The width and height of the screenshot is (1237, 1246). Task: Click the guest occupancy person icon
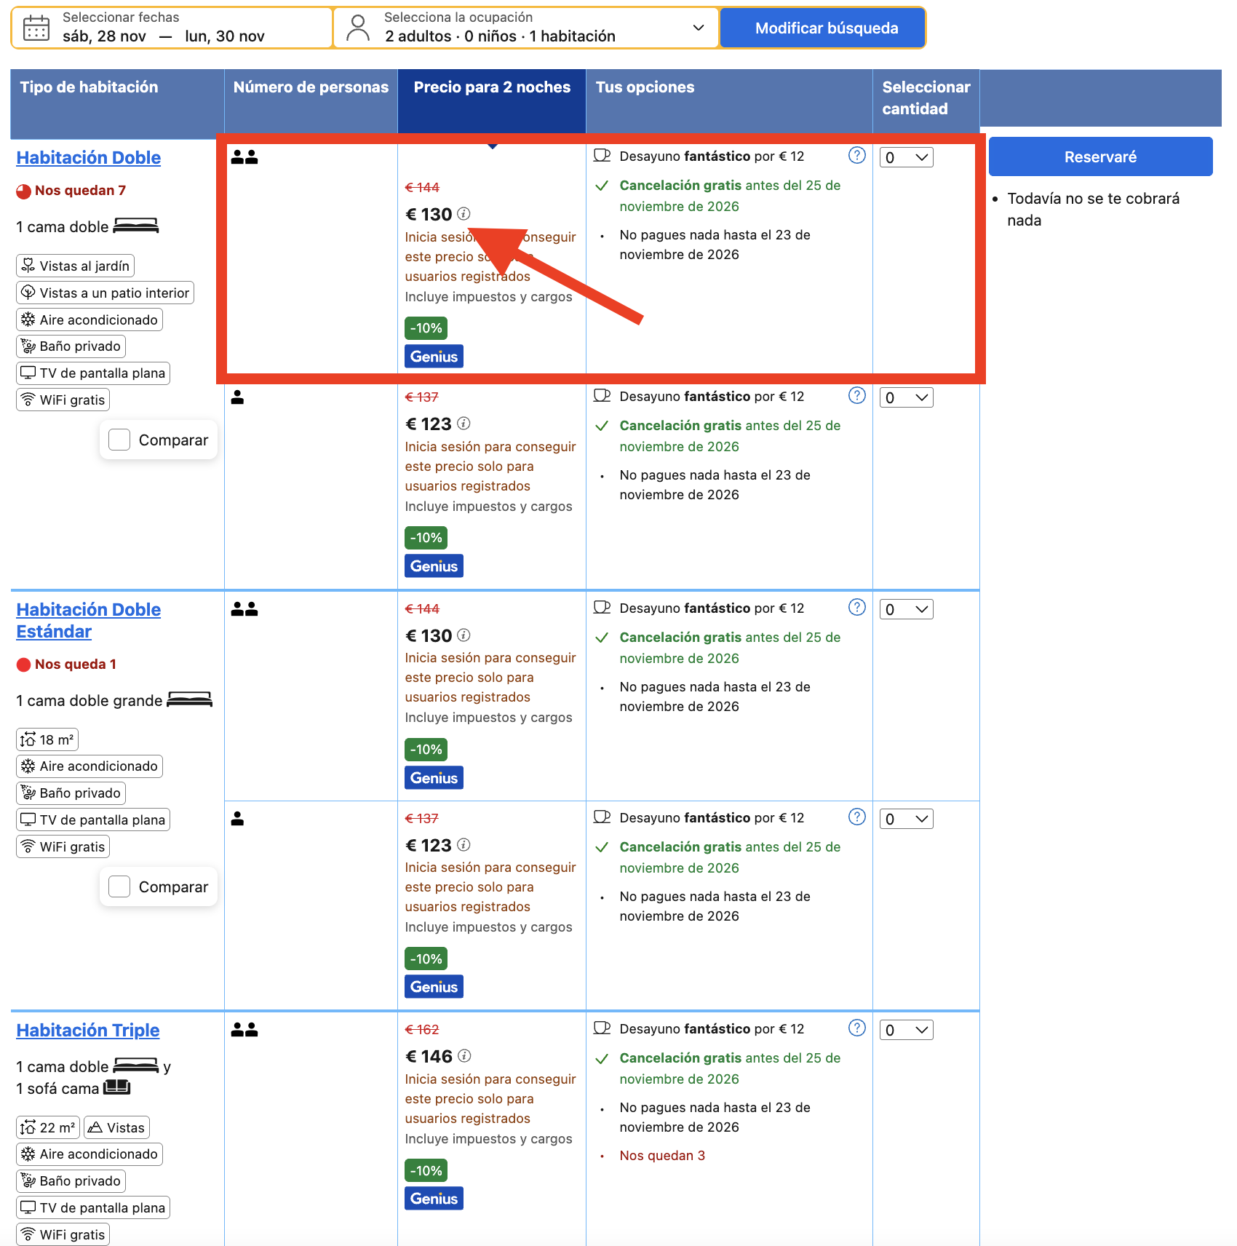point(358,28)
